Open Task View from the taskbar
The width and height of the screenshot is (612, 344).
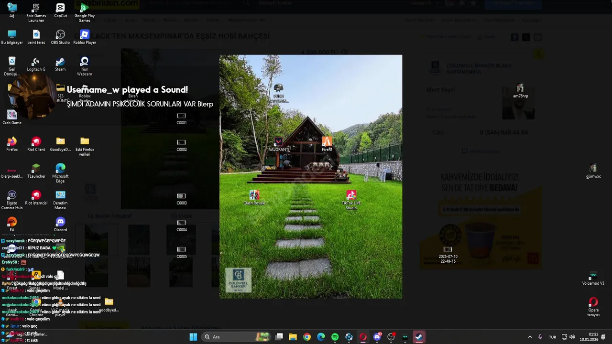279,337
